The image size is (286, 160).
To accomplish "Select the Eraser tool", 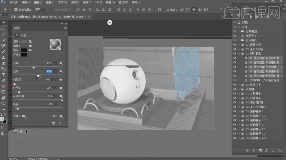I will pos(3,63).
